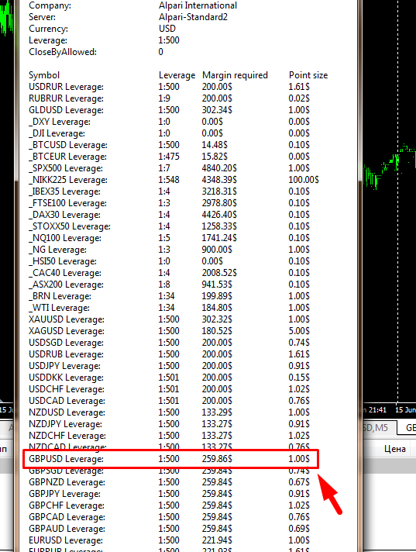Select the '_BRN Leverage:' row label
The height and width of the screenshot is (552, 416).
pyautogui.click(x=60, y=296)
